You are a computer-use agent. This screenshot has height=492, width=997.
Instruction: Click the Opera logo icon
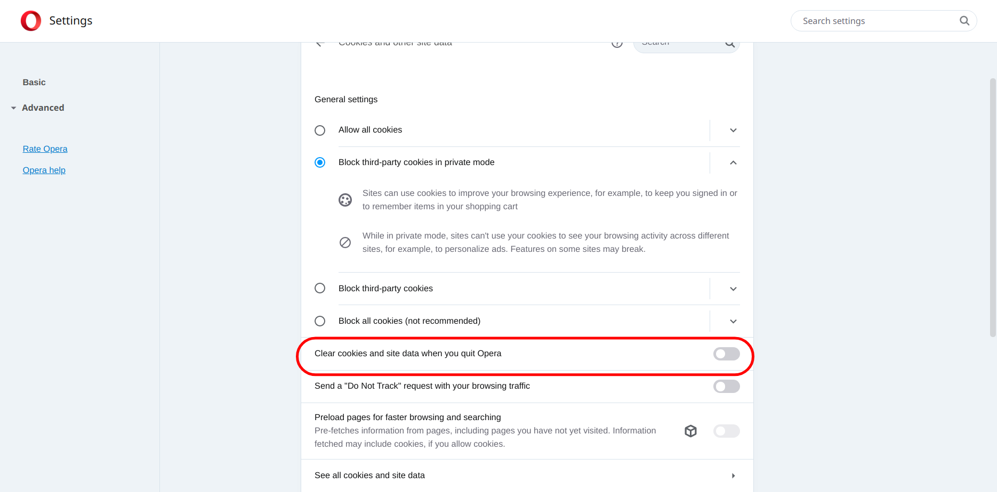[x=31, y=21]
